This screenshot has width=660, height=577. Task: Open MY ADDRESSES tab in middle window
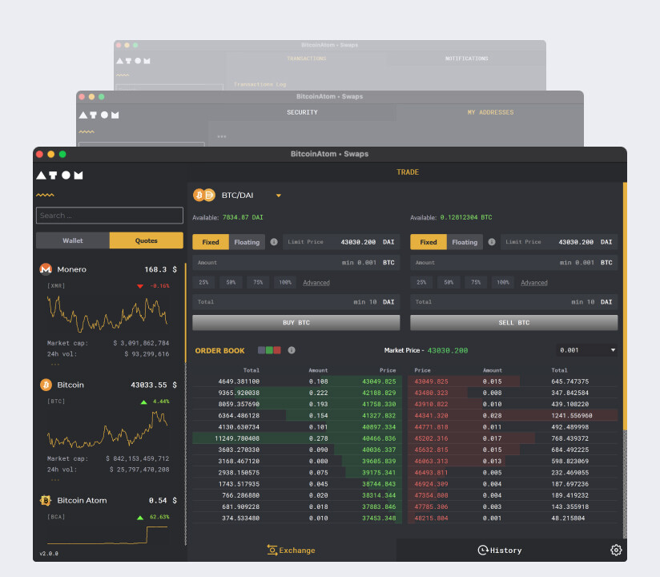pos(490,112)
